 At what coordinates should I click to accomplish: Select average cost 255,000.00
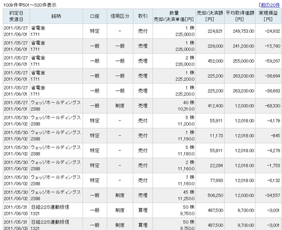click(243, 61)
